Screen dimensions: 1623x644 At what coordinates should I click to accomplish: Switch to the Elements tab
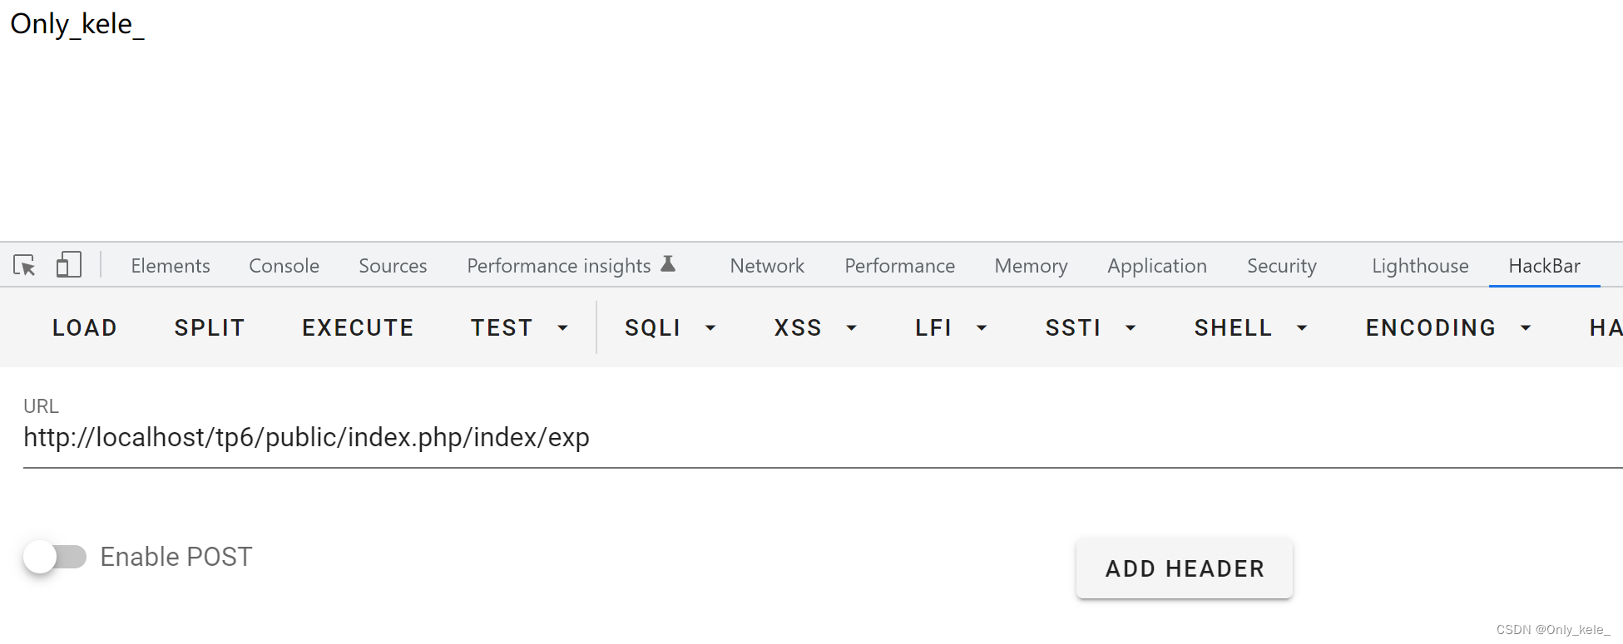(x=170, y=265)
